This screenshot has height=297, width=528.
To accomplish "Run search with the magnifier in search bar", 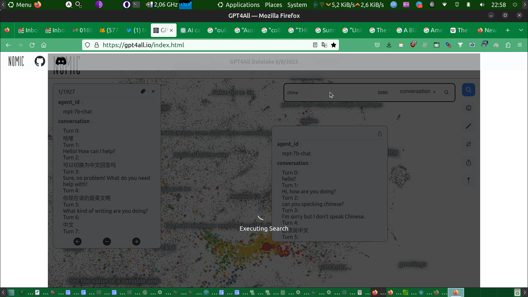I will click(446, 92).
